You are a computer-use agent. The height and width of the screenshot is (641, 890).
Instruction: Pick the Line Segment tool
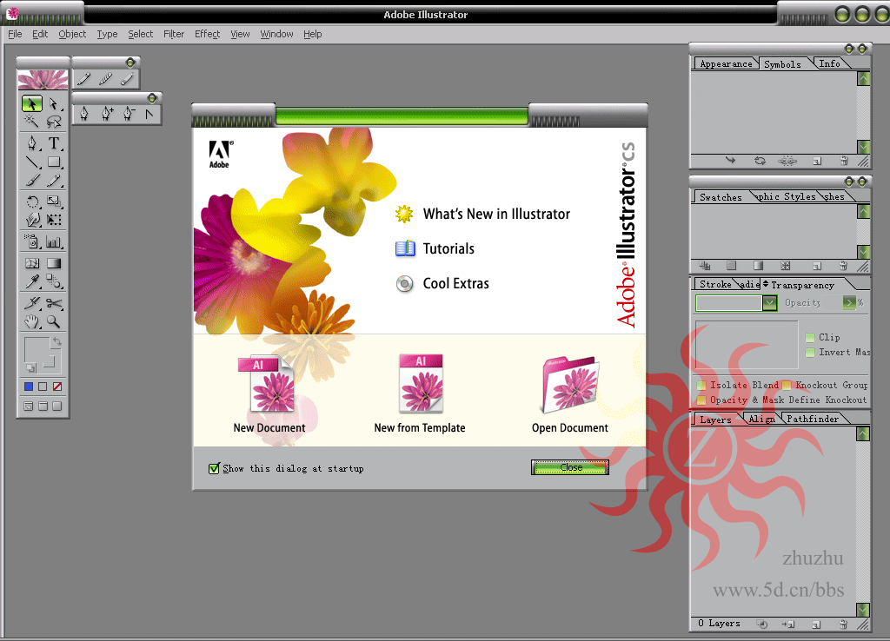32,162
